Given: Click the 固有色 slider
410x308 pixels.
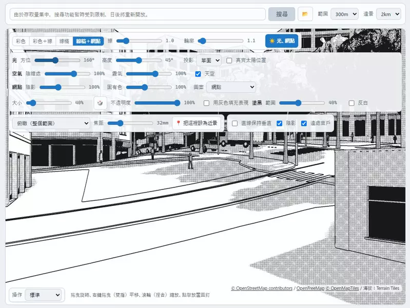Looking at the screenshot, I should [x=149, y=87].
